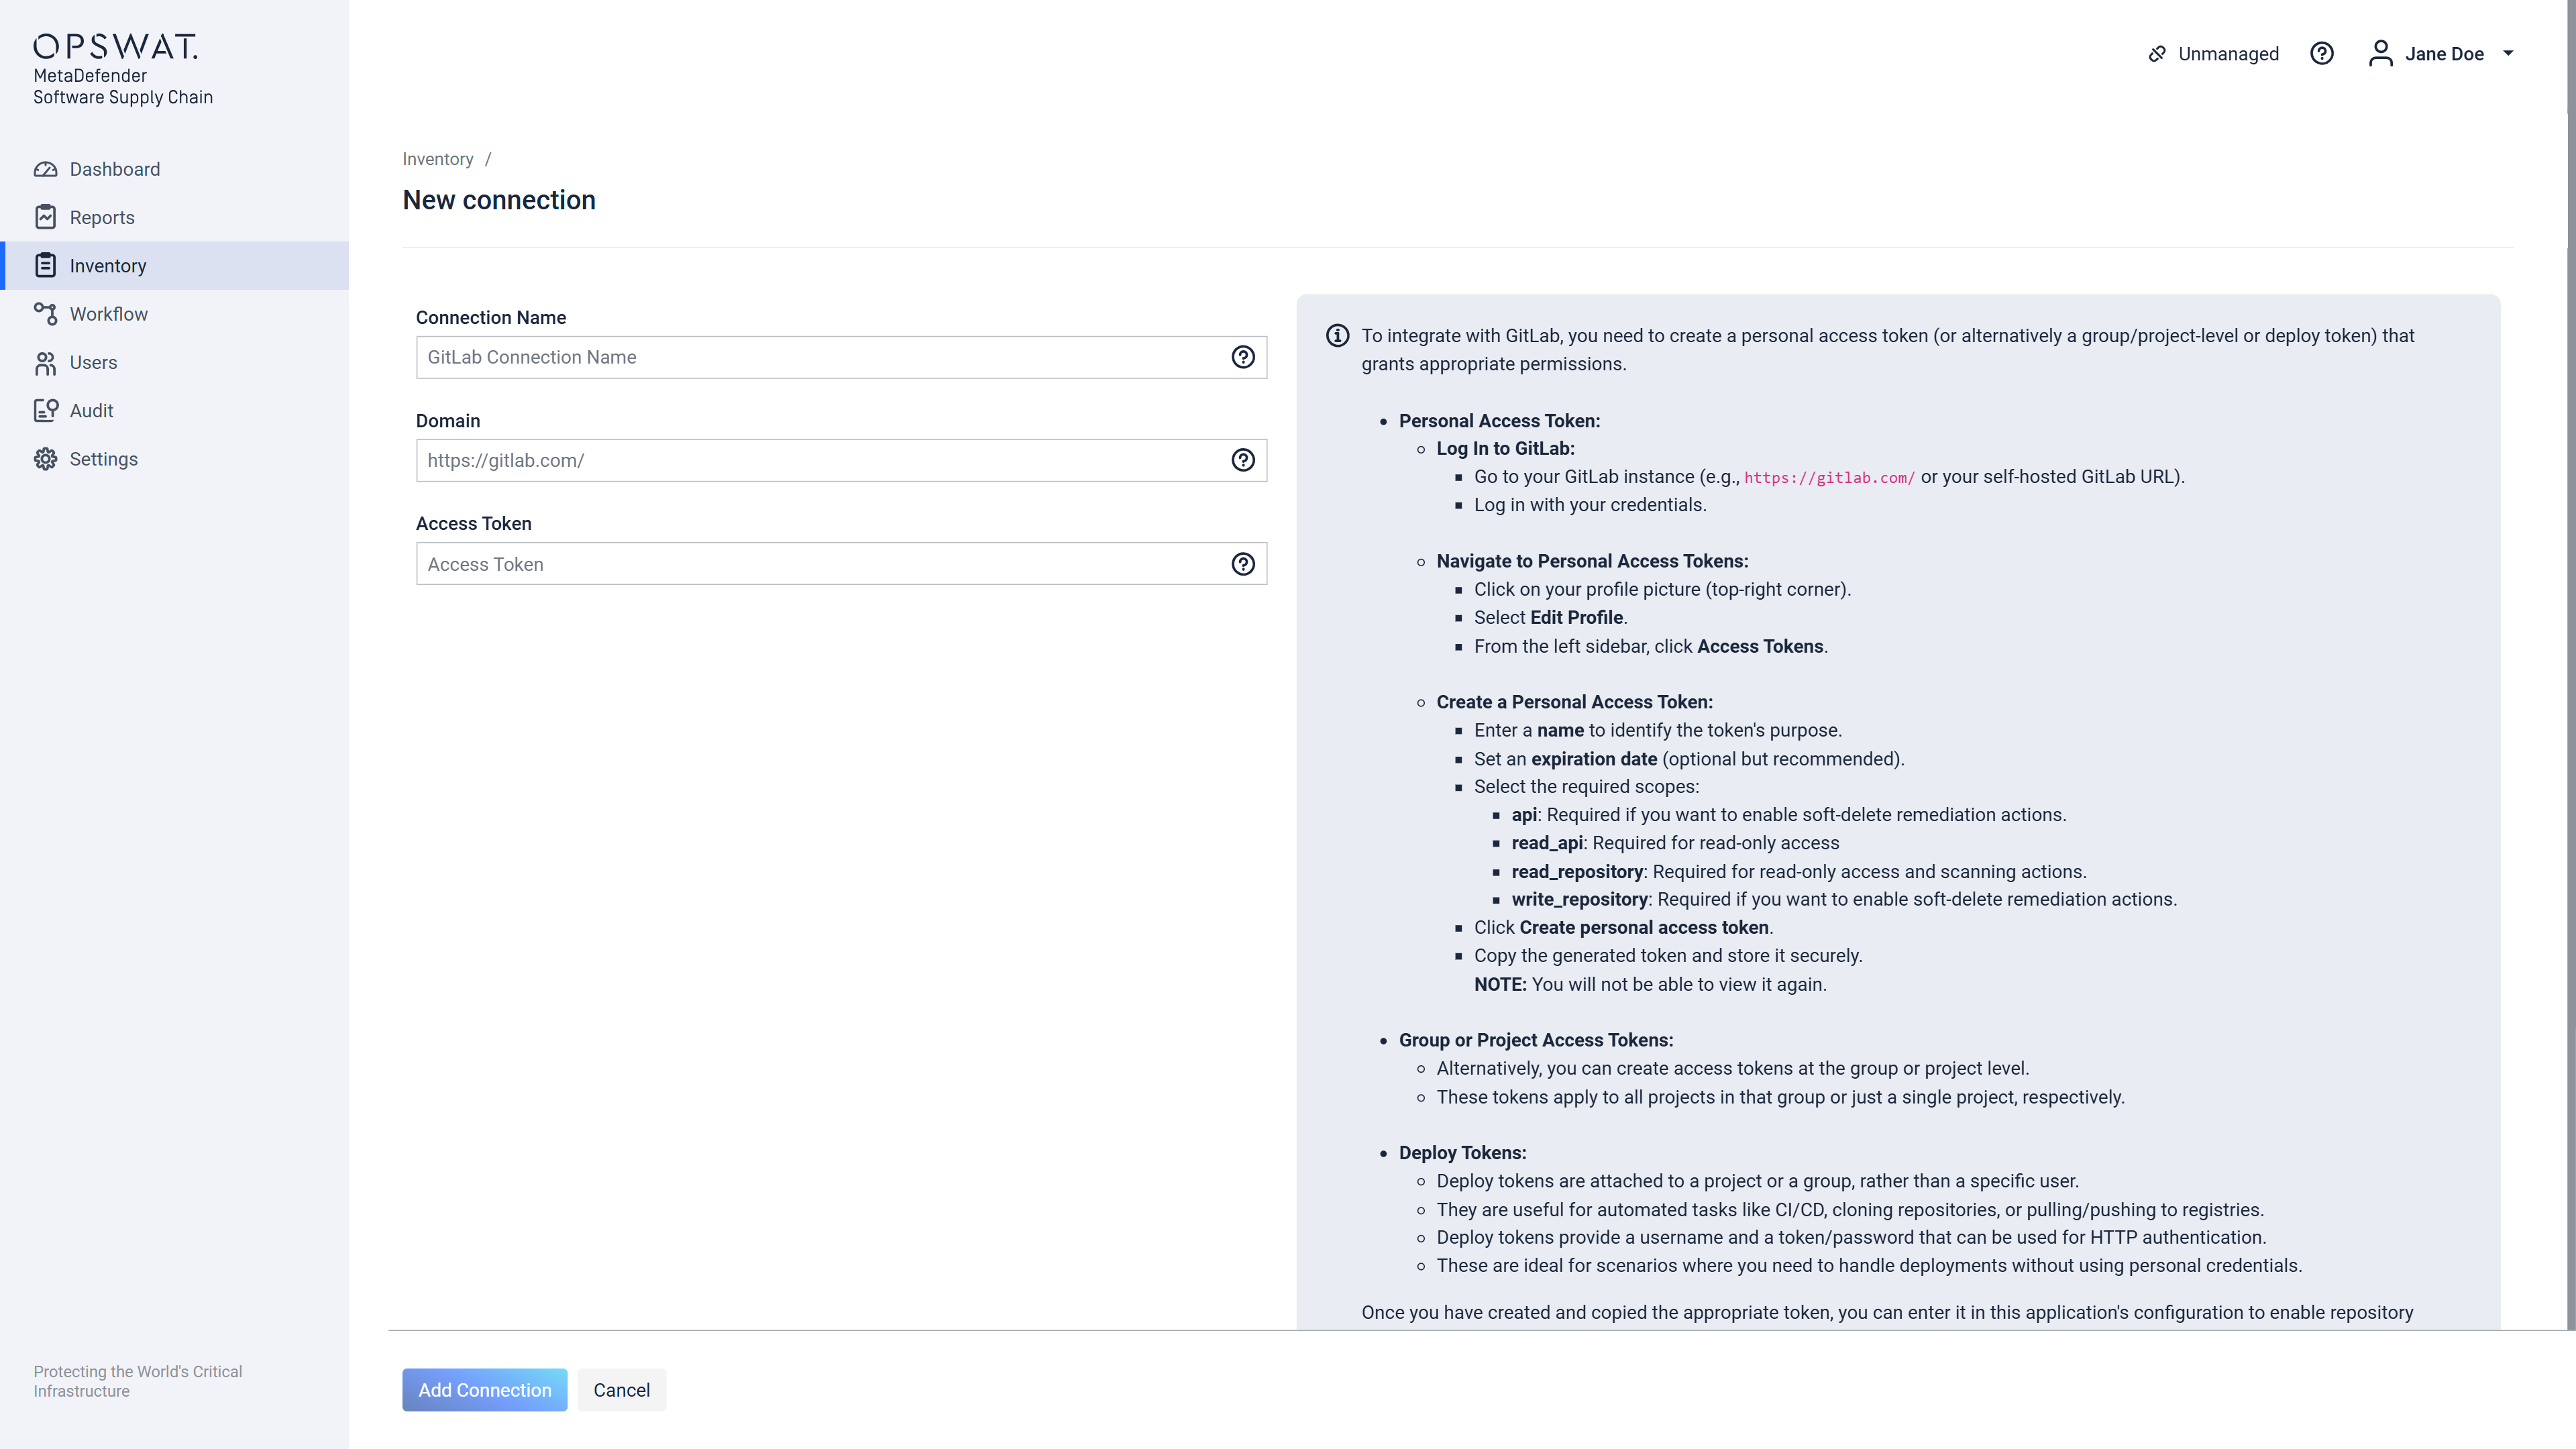Click the Dashboard gauge icon
2576x1449 pixels.
tap(45, 169)
